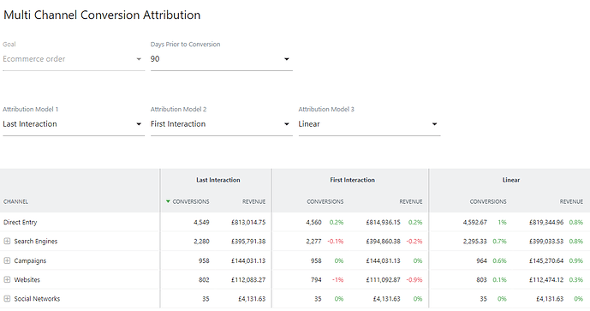Open the Attribution Model 3 Linear dropdown
Image resolution: width=590 pixels, height=311 pixels.
[370, 124]
